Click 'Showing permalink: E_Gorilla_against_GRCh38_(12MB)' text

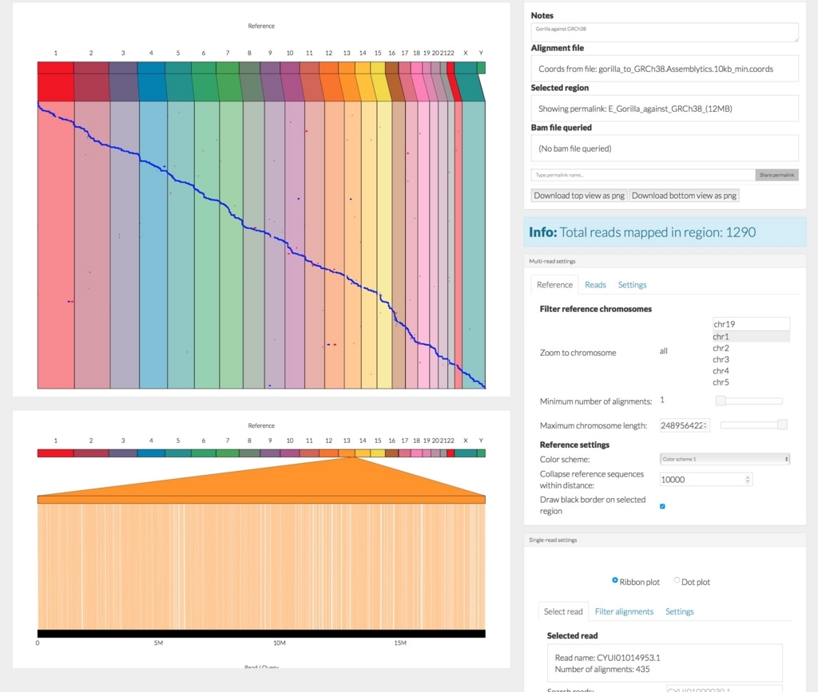pyautogui.click(x=635, y=109)
